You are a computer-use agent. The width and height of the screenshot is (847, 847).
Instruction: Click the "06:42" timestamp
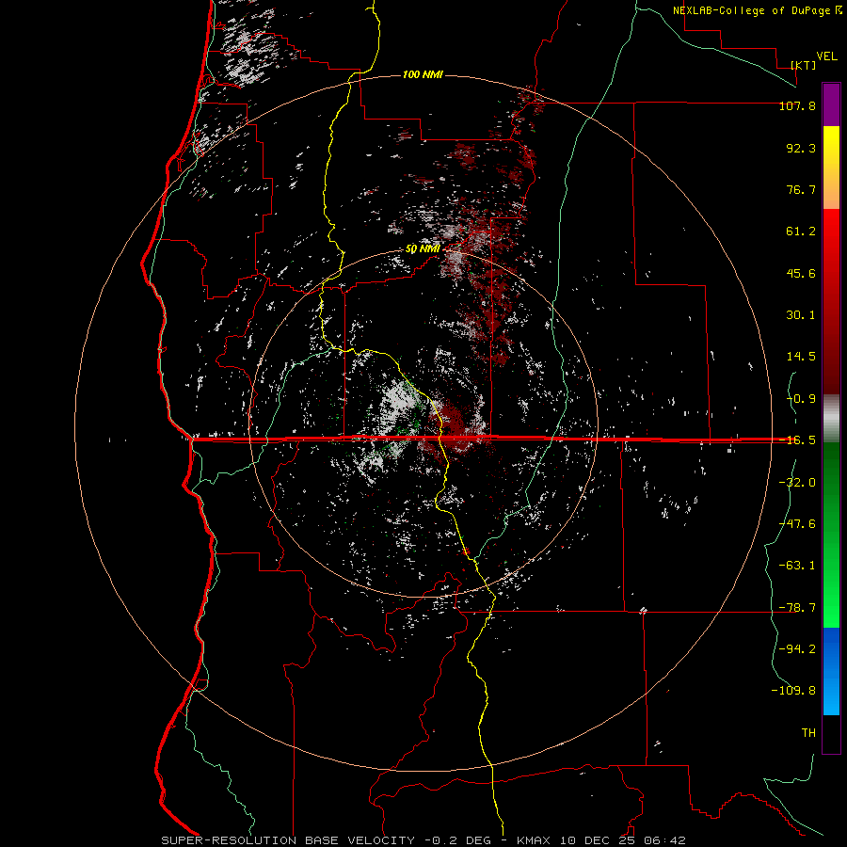click(665, 840)
